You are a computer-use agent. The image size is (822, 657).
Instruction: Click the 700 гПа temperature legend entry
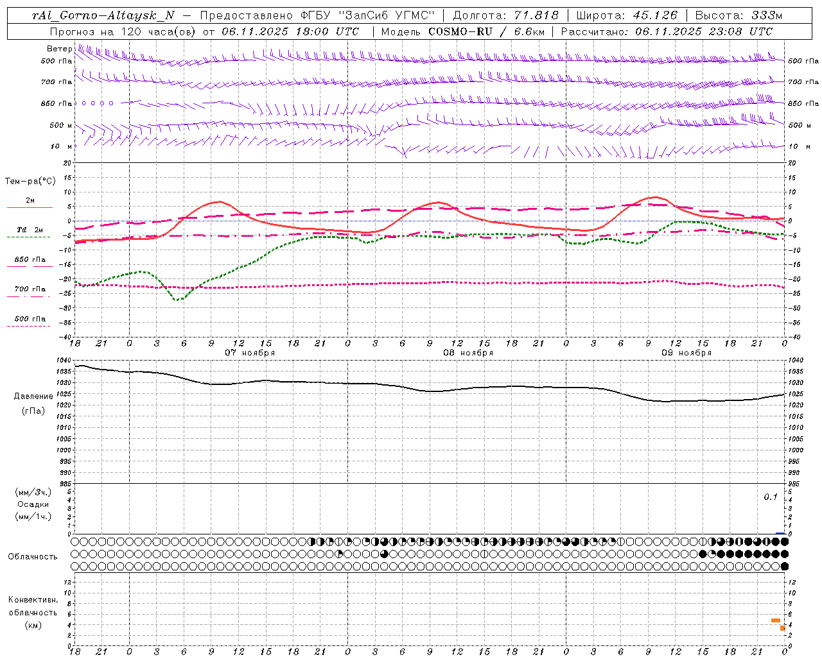pyautogui.click(x=30, y=289)
